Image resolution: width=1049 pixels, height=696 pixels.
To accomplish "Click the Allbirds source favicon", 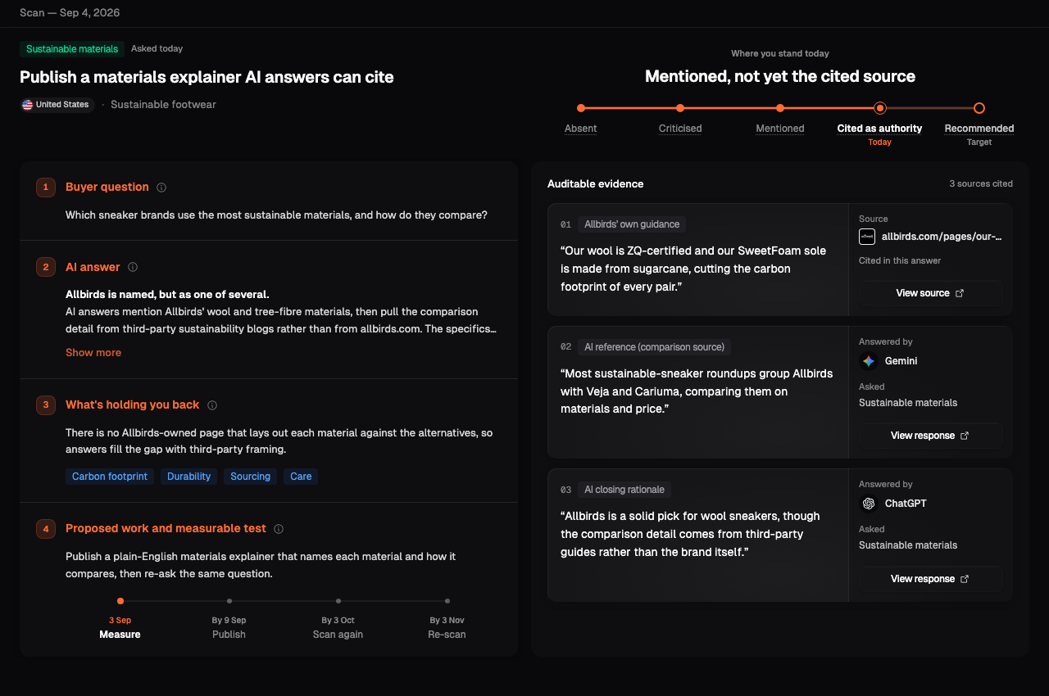I will (x=867, y=237).
